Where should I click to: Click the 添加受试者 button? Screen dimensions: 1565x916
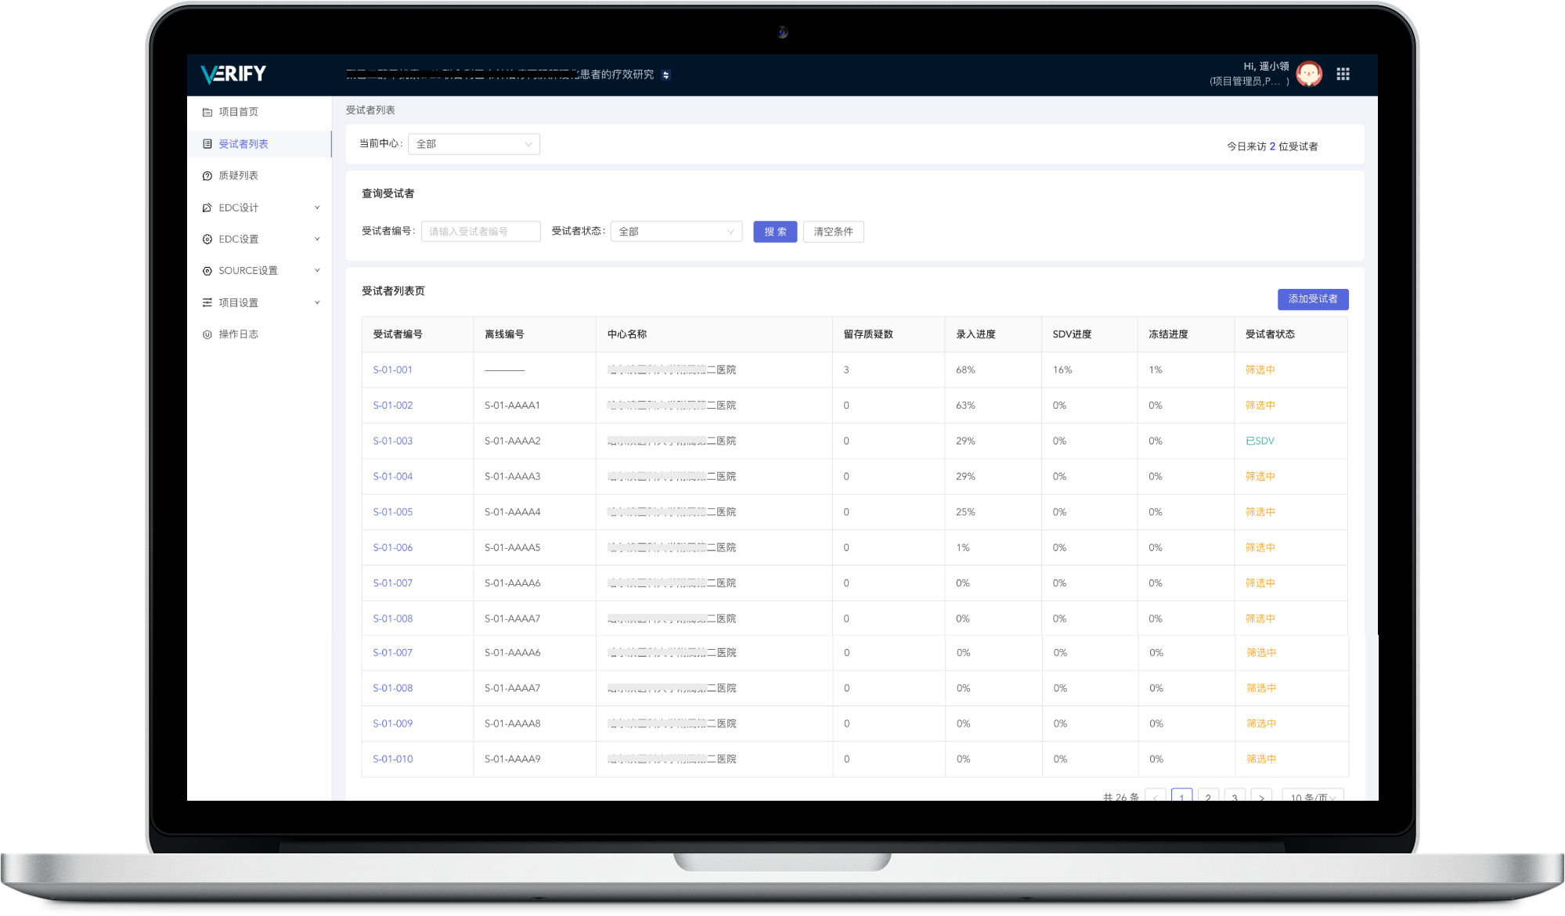[1313, 299]
